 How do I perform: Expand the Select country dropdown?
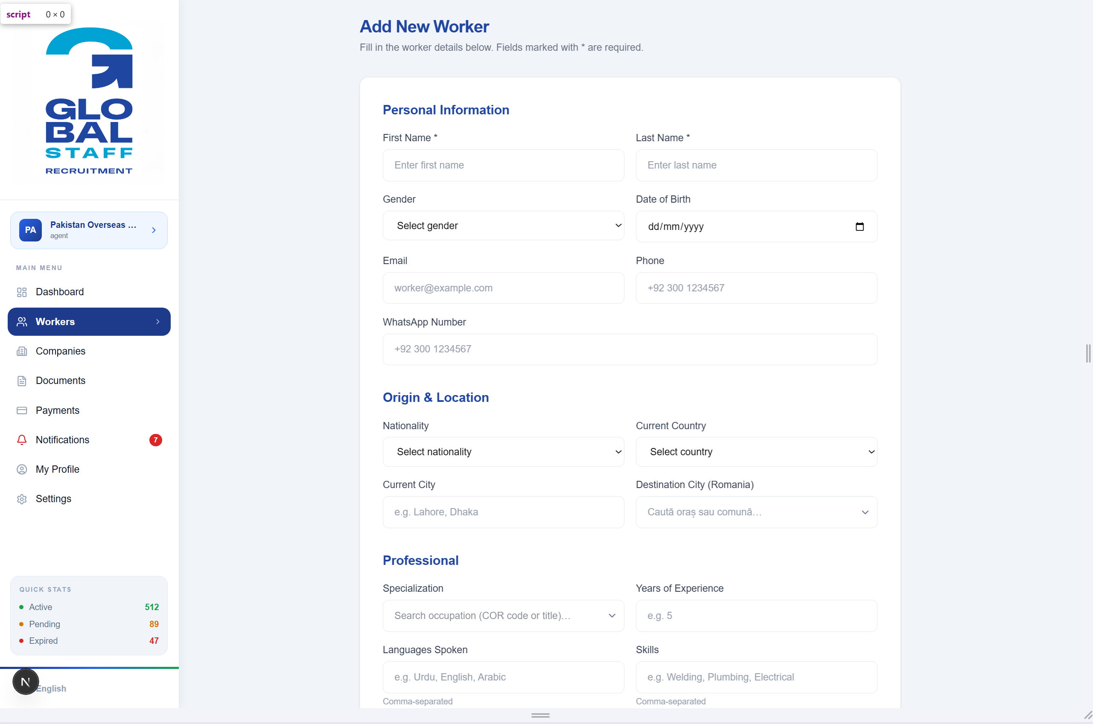[x=756, y=452]
